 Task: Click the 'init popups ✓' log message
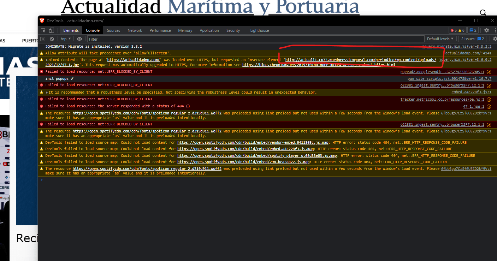59,78
